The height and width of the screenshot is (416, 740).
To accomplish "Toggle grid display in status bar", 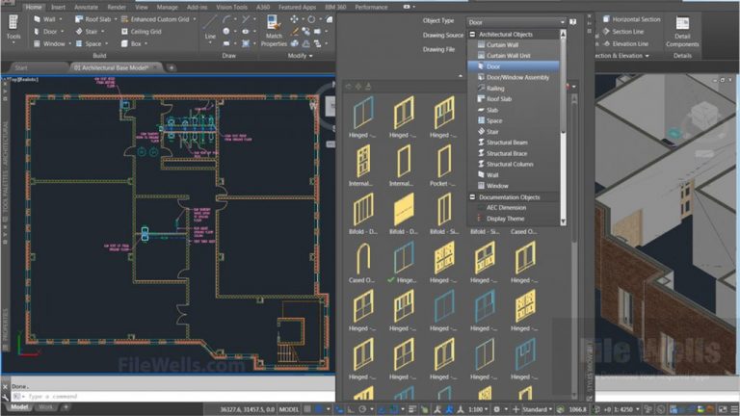I will pos(307,409).
